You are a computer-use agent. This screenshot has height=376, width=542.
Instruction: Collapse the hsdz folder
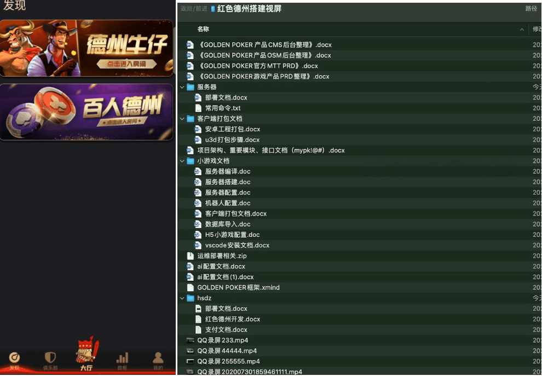(182, 298)
